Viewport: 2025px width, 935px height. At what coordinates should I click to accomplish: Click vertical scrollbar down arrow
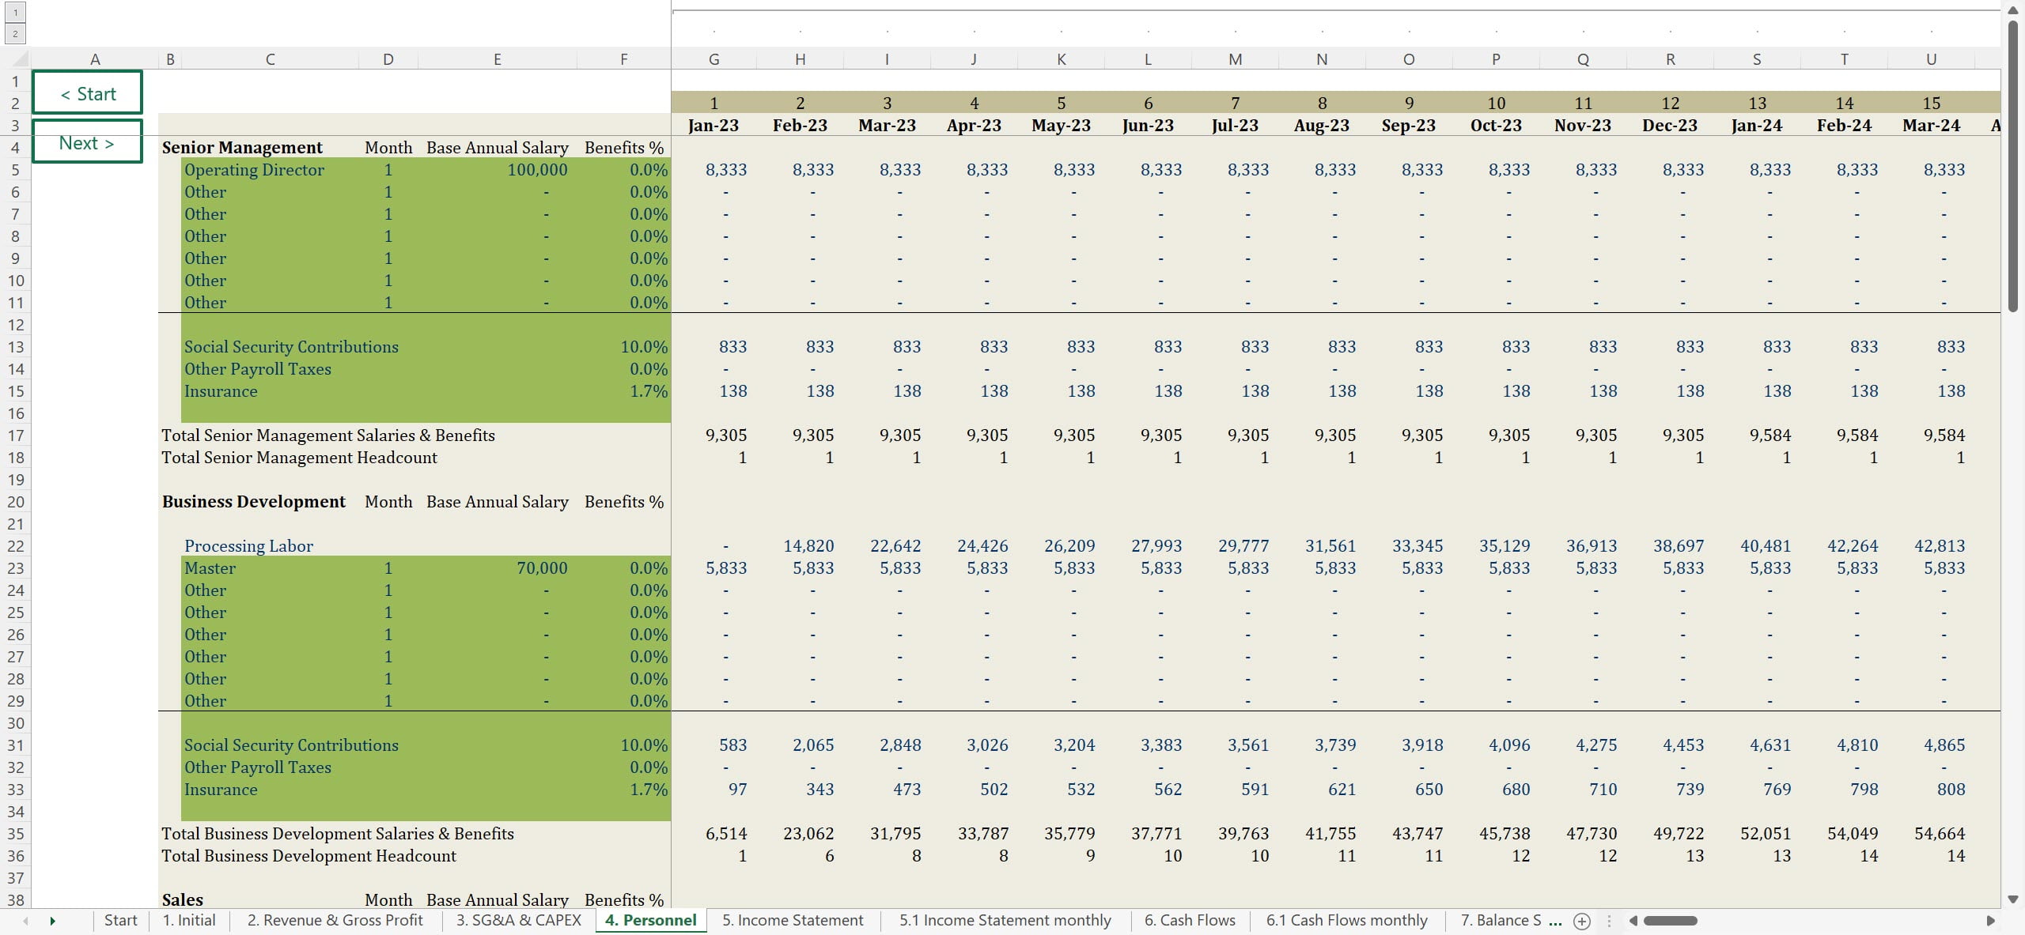pos(2013,899)
